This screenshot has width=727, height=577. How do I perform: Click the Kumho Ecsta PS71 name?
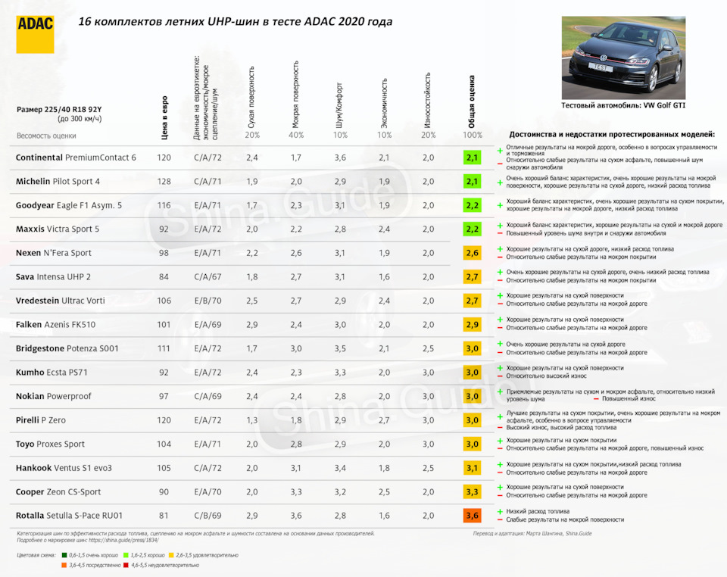coord(51,373)
